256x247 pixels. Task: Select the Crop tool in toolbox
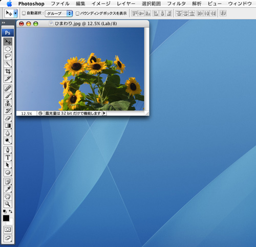[x=8, y=71]
